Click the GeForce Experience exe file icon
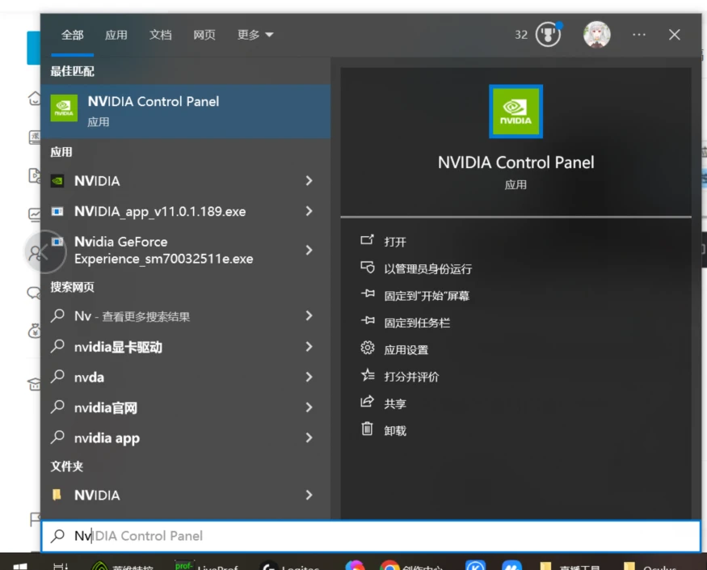This screenshot has height=570, width=707. 57,242
